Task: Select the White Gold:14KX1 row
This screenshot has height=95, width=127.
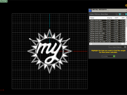Action: [107, 40]
